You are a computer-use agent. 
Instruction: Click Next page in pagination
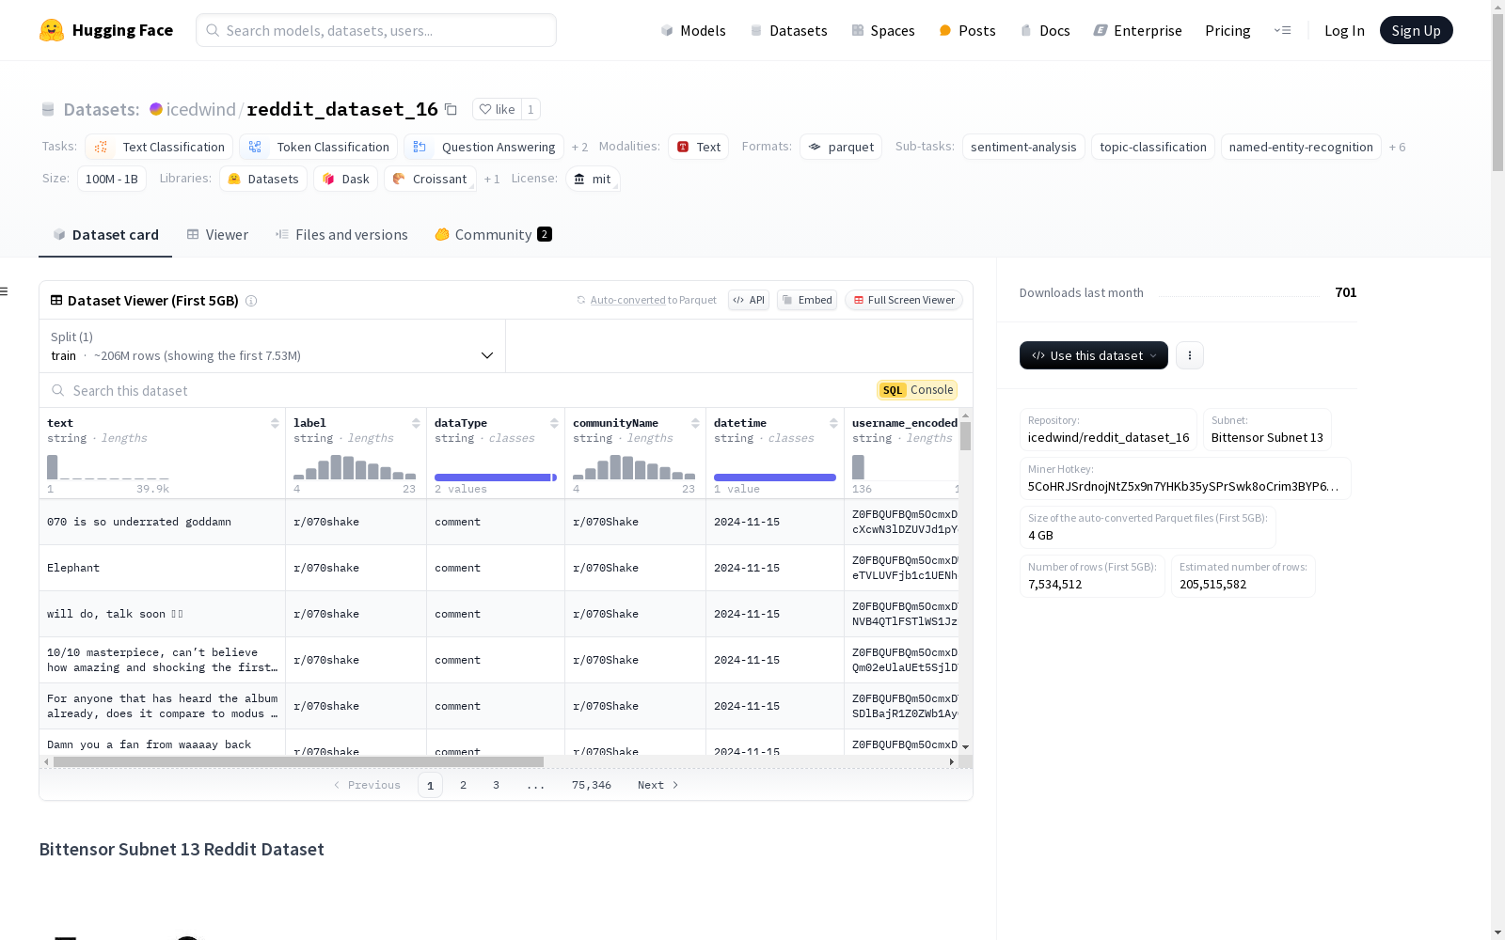658,785
